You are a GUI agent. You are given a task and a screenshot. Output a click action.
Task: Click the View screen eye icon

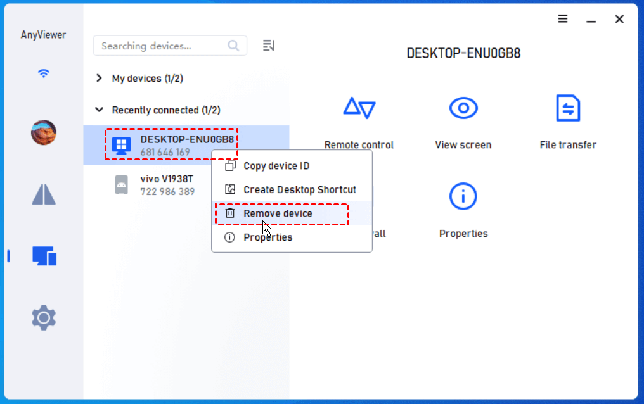pyautogui.click(x=463, y=108)
